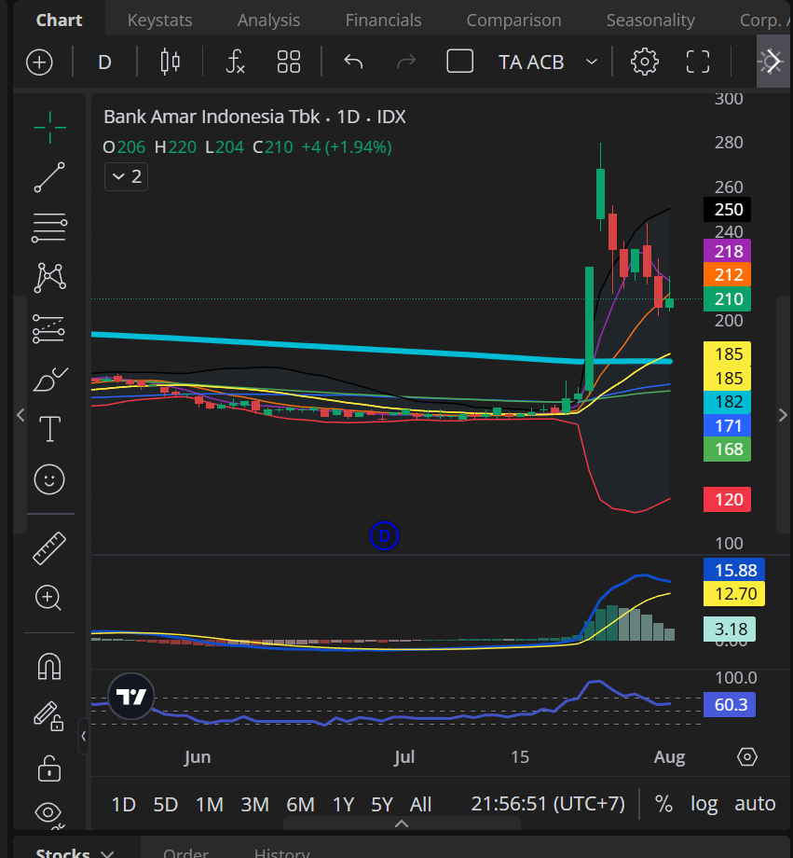Switch to the Chart tab

[x=59, y=21]
